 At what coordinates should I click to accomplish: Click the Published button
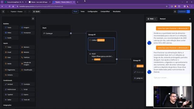182,12
